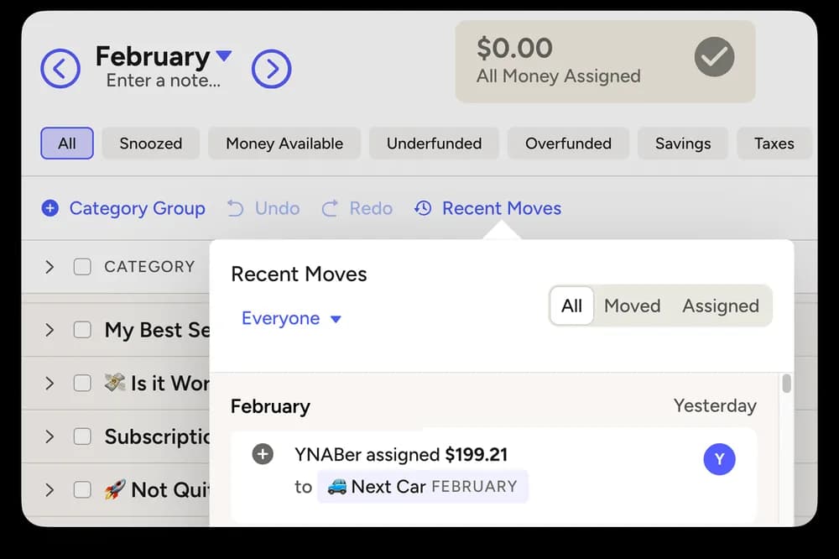839x559 pixels.
Task: Check the Subscriptio... group checkbox
Action: point(82,436)
